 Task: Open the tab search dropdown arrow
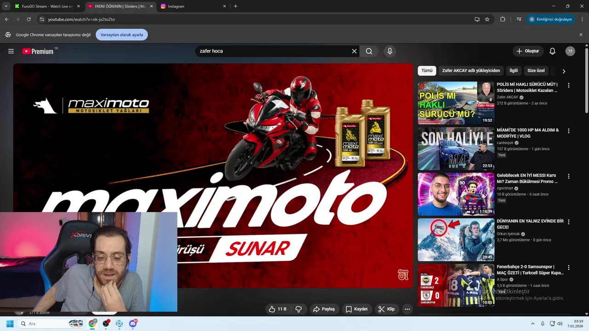6,6
